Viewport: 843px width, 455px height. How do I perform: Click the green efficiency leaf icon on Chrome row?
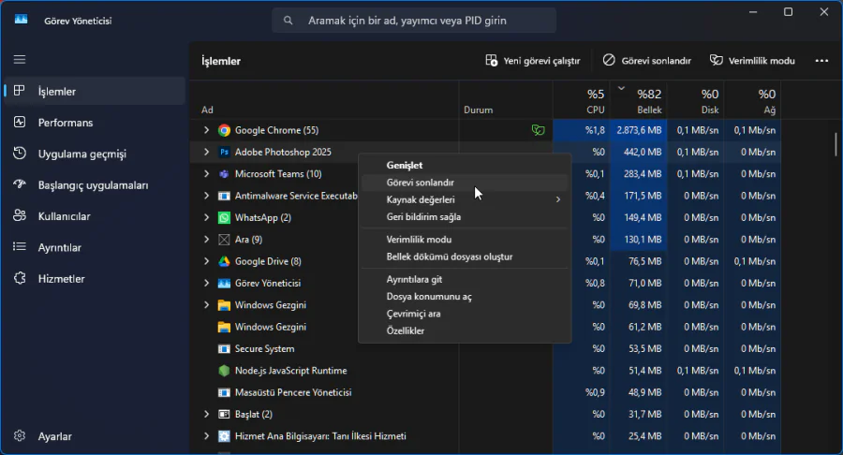click(539, 130)
